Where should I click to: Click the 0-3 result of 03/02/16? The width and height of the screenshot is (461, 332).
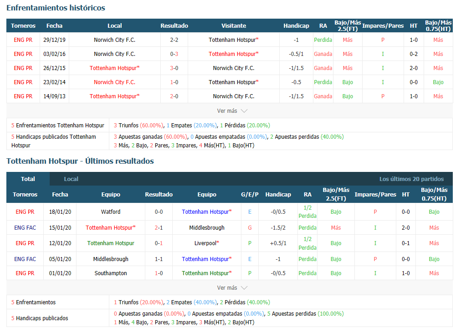(x=174, y=54)
